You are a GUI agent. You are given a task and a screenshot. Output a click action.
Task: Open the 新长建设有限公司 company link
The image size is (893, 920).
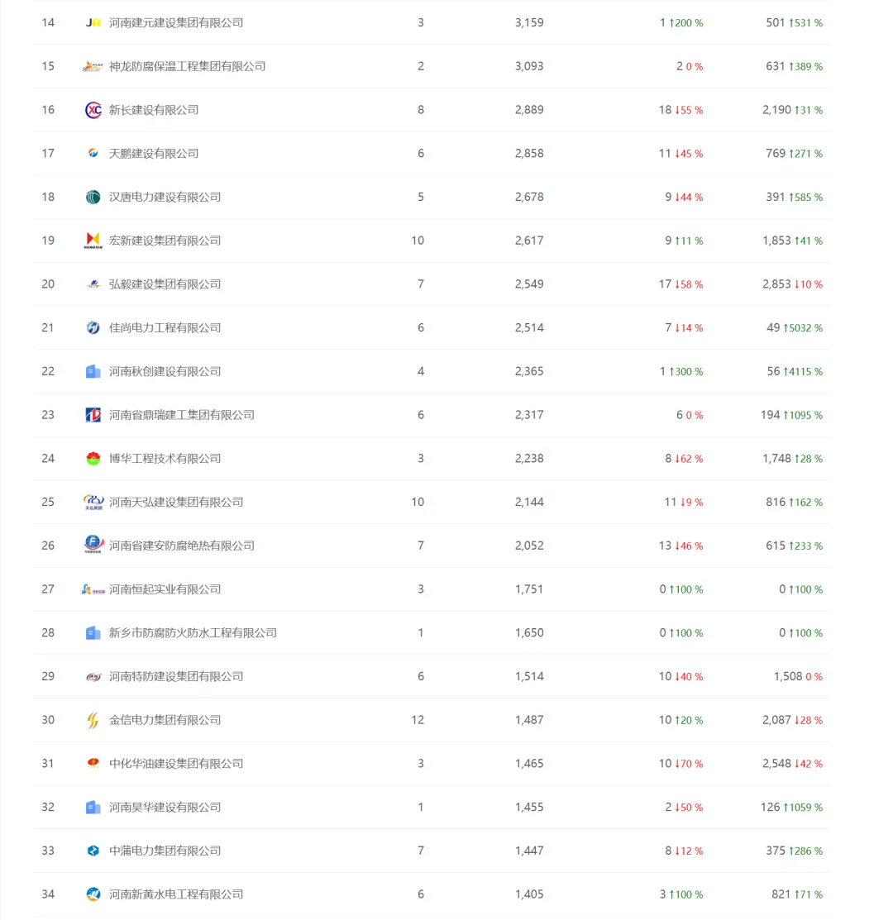coord(154,110)
